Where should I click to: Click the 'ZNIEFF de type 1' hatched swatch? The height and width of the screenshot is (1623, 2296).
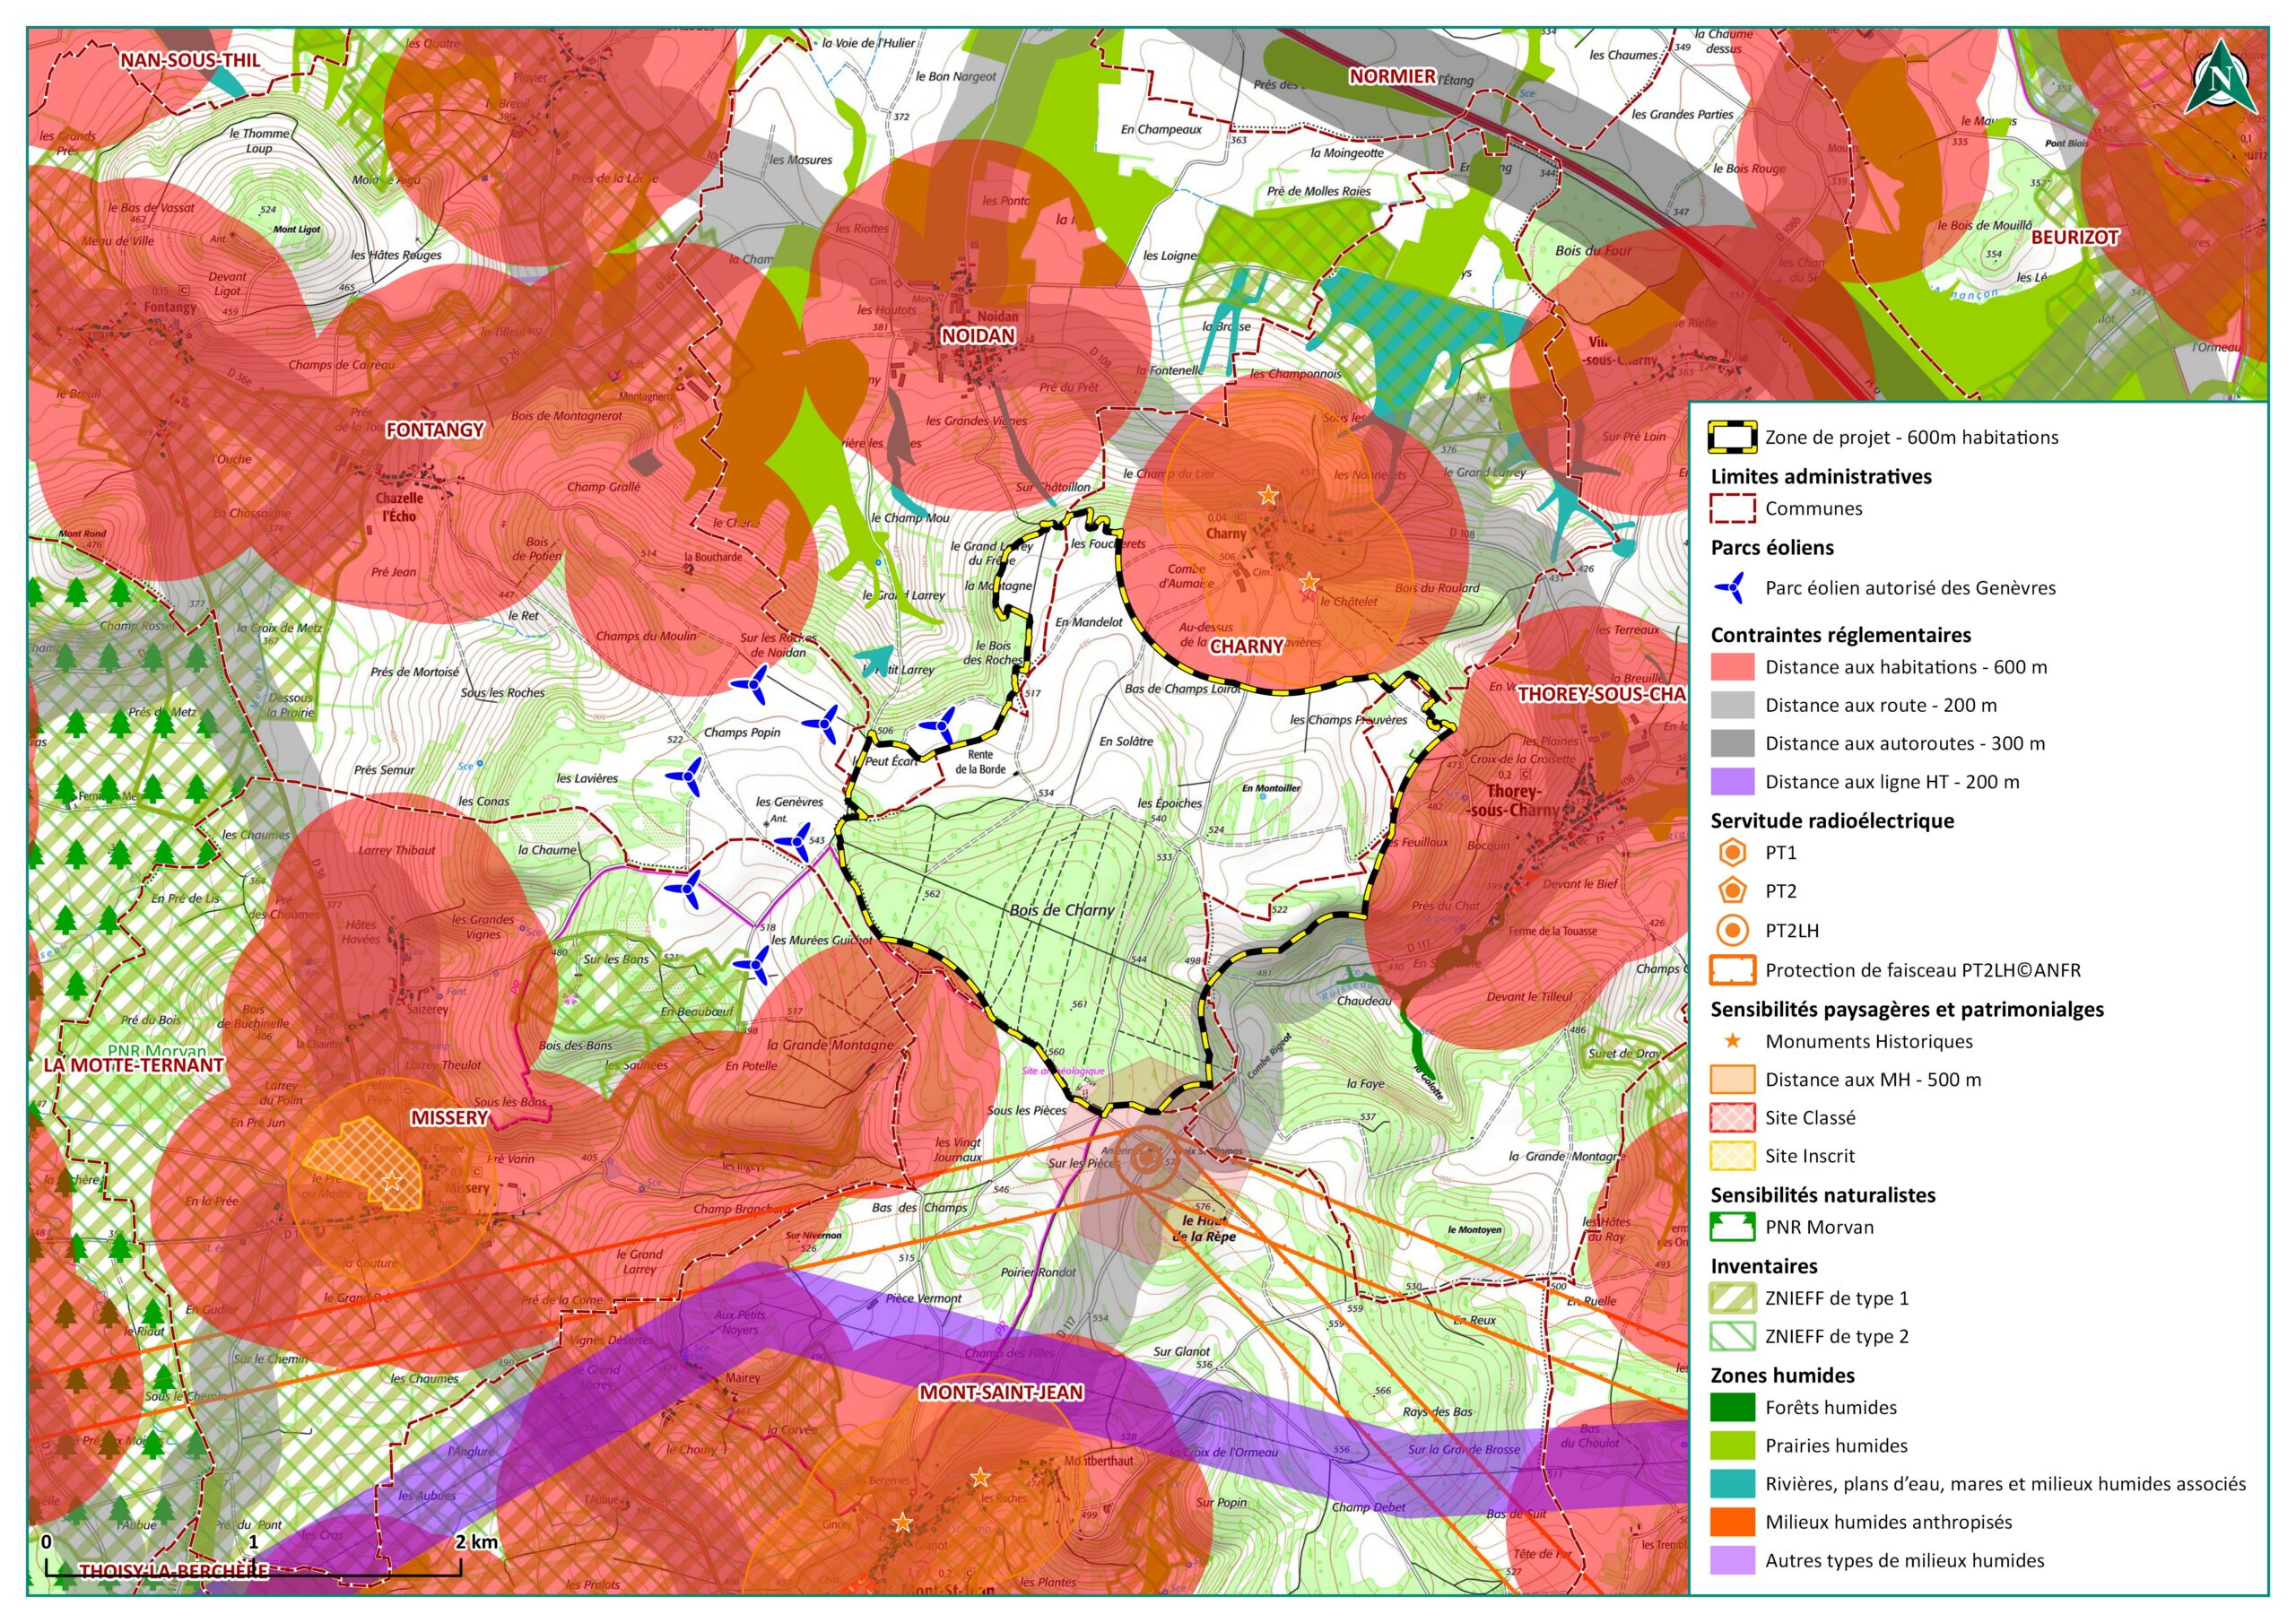tap(1732, 1298)
